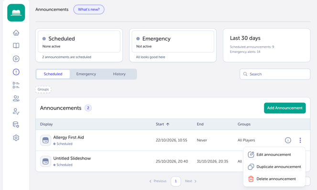Viewport: 317px width, 190px height.
Task: Click the Never end value
Action: click(x=202, y=140)
